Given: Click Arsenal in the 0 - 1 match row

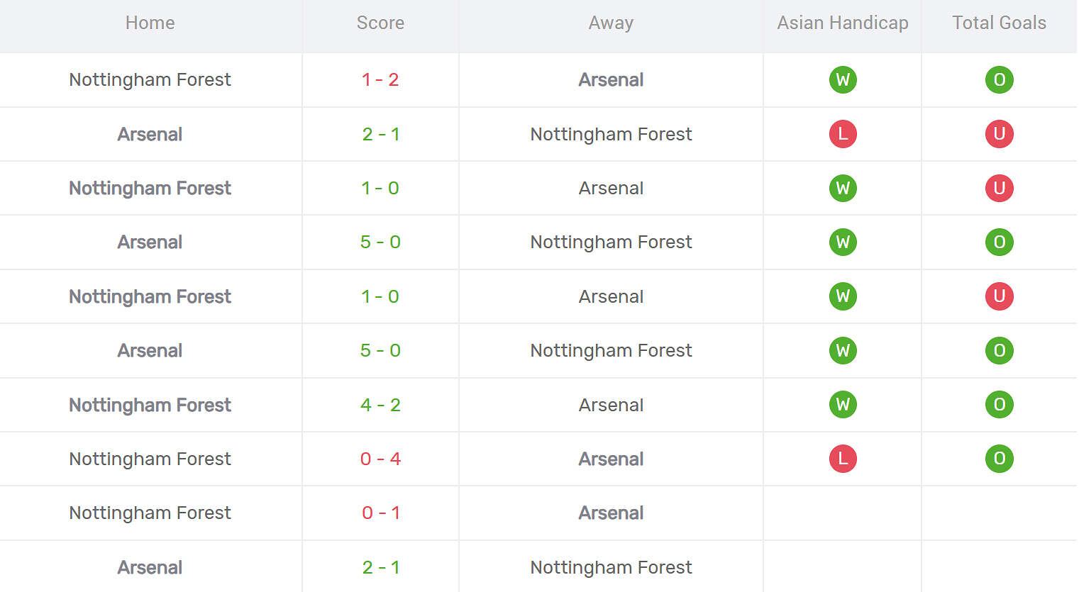Looking at the screenshot, I should click(x=611, y=513).
